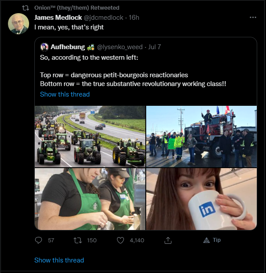Click 'Show this thread' inside quoted tweet
266x273 pixels.
(65, 94)
